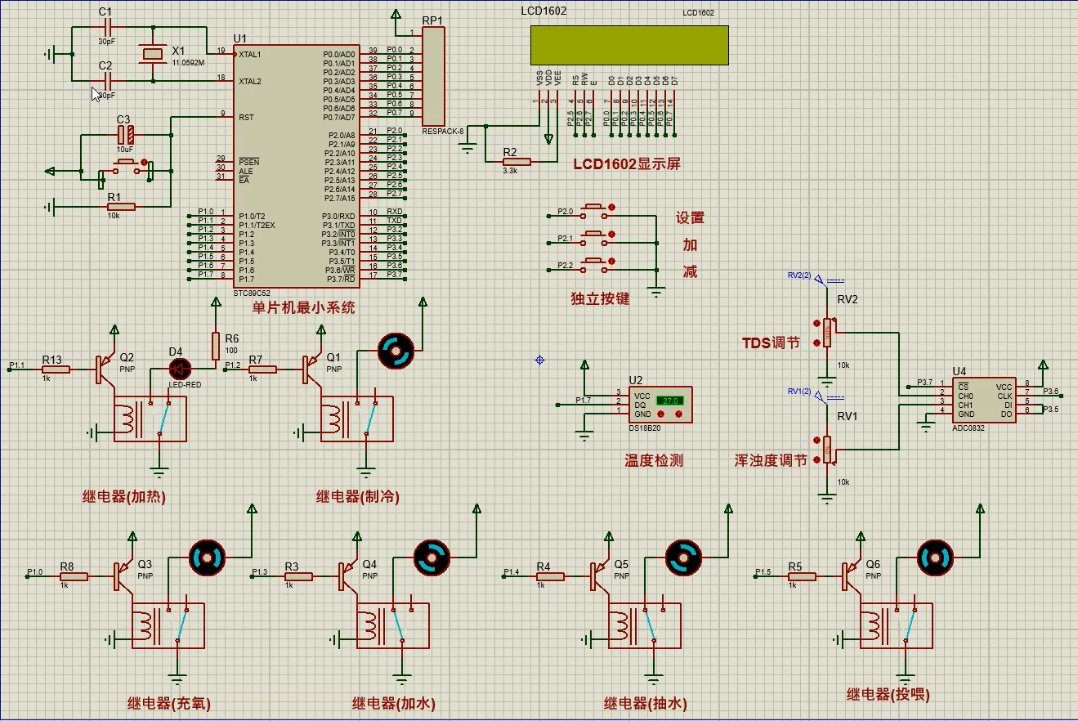Select the RESPACK-8 resistor pack RP1
1078x721 pixels.
coord(433,75)
